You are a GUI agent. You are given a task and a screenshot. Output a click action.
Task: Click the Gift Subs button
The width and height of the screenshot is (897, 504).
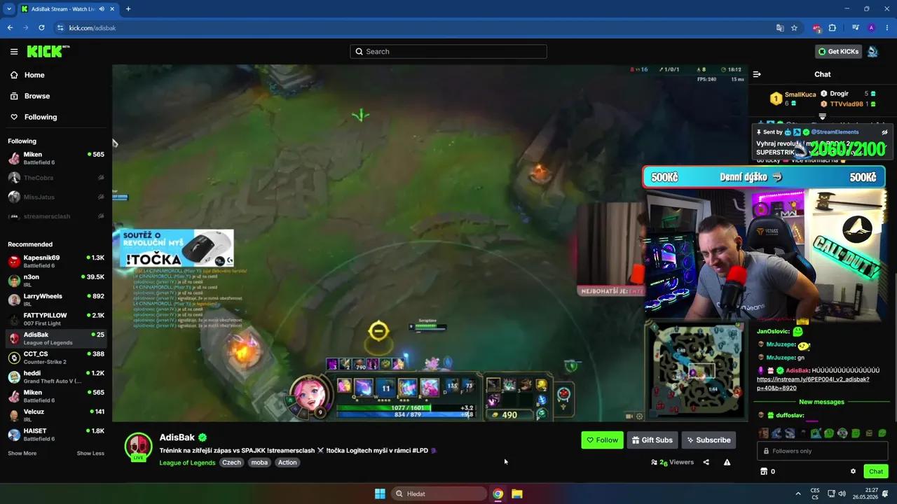[652, 440]
